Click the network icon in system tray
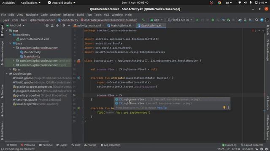Screen dimensions: 270x151 (240, 3)
